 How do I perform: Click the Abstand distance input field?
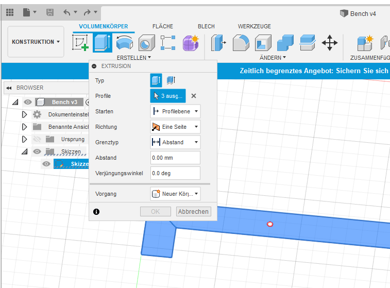coord(175,158)
